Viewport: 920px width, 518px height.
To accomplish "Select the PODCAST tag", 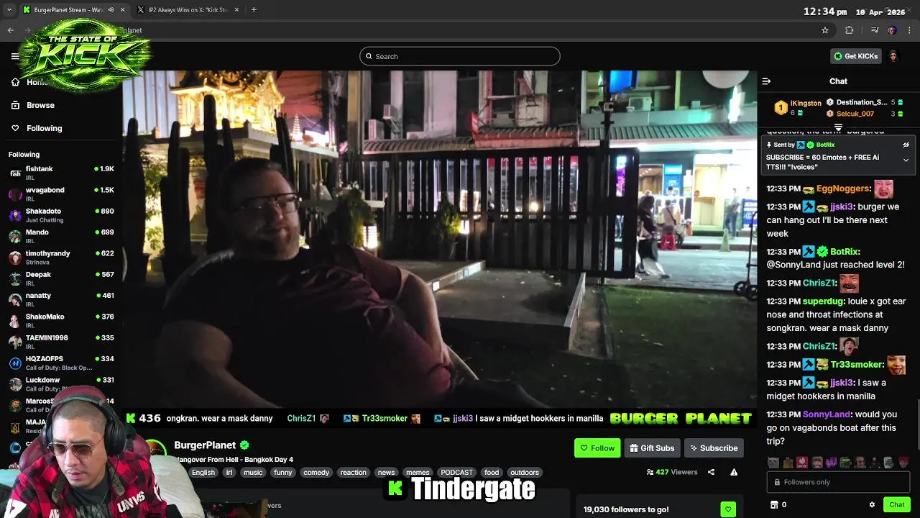I will pyautogui.click(x=457, y=473).
